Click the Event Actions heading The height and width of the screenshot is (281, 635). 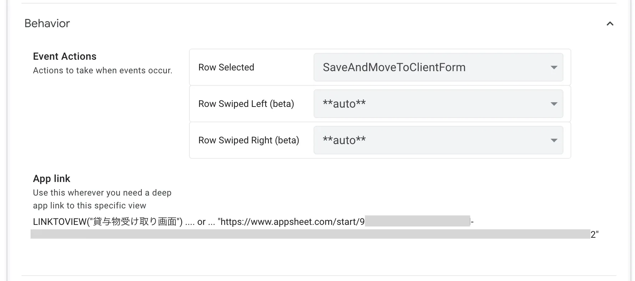[x=64, y=56]
